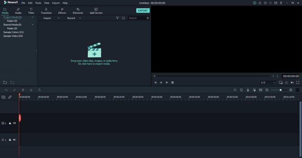This screenshot has height=158, width=302.
Task: Toggle the timeline auto ripple link icon
Action: pos(10,97)
